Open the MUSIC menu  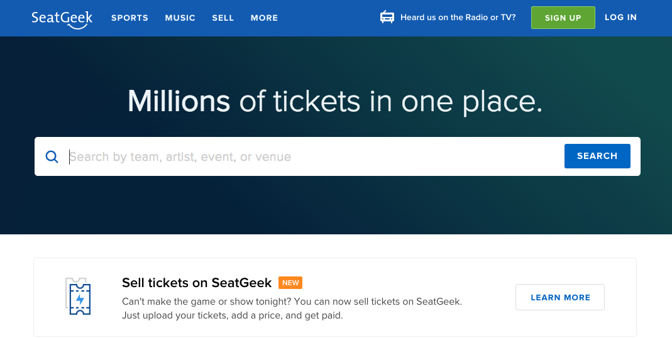click(180, 18)
